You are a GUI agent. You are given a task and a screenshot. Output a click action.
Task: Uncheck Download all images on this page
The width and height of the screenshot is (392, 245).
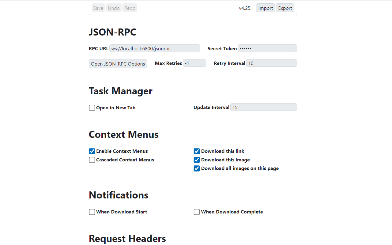pyautogui.click(x=197, y=168)
